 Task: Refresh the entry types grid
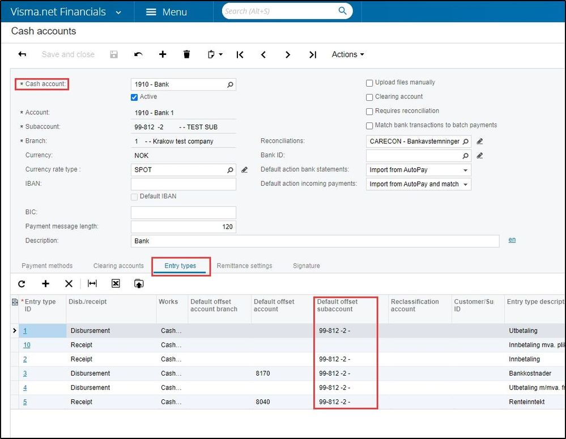coord(22,284)
